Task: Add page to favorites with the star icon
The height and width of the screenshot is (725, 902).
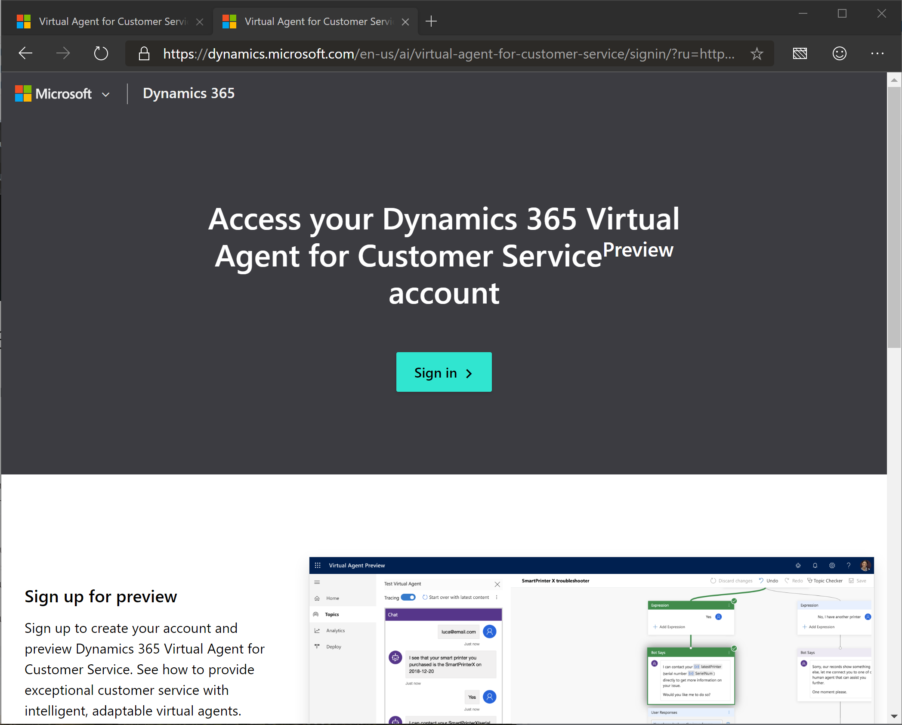Action: 757,54
